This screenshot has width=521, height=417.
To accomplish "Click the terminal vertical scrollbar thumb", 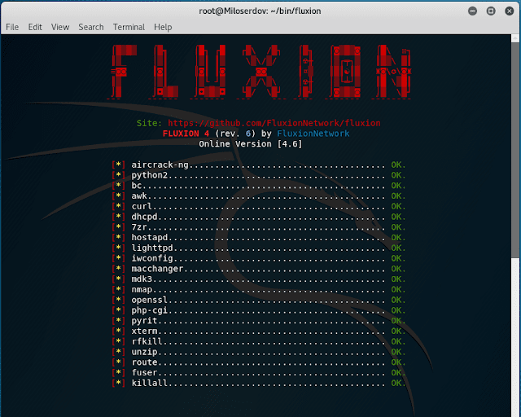I will [x=515, y=150].
